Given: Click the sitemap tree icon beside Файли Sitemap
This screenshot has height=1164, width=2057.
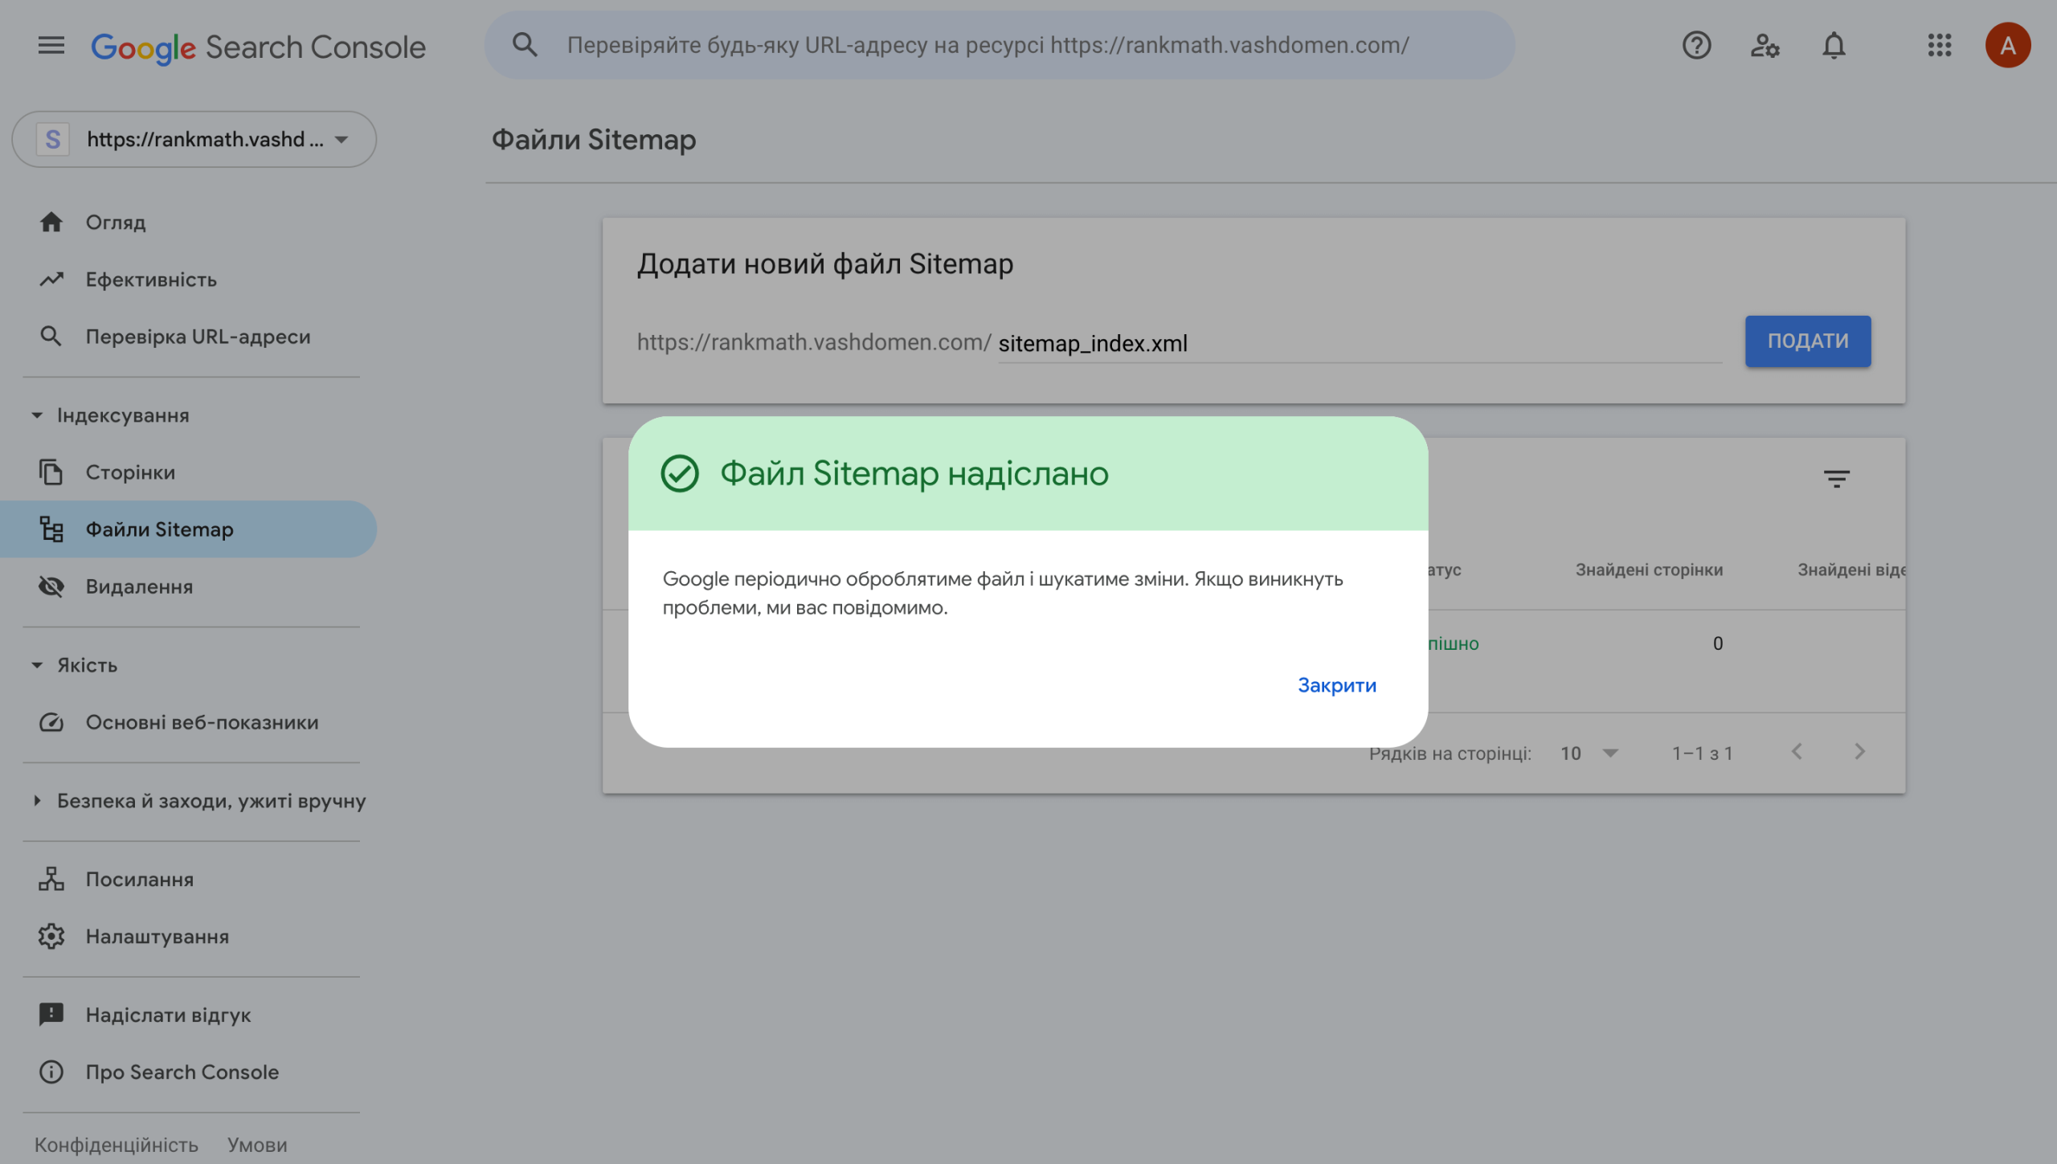Looking at the screenshot, I should tap(51, 529).
